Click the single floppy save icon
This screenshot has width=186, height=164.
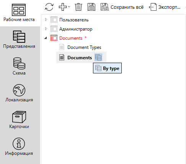click(x=91, y=7)
